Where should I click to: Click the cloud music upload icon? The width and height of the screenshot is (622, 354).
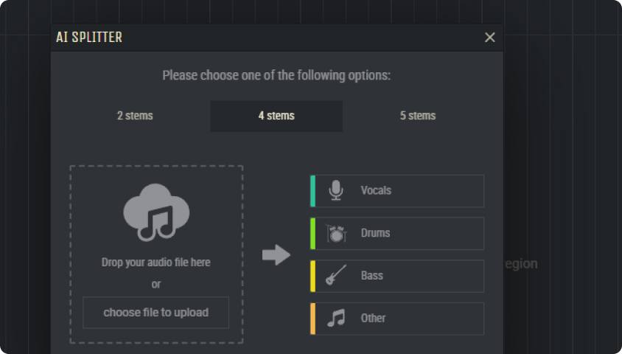pos(156,212)
